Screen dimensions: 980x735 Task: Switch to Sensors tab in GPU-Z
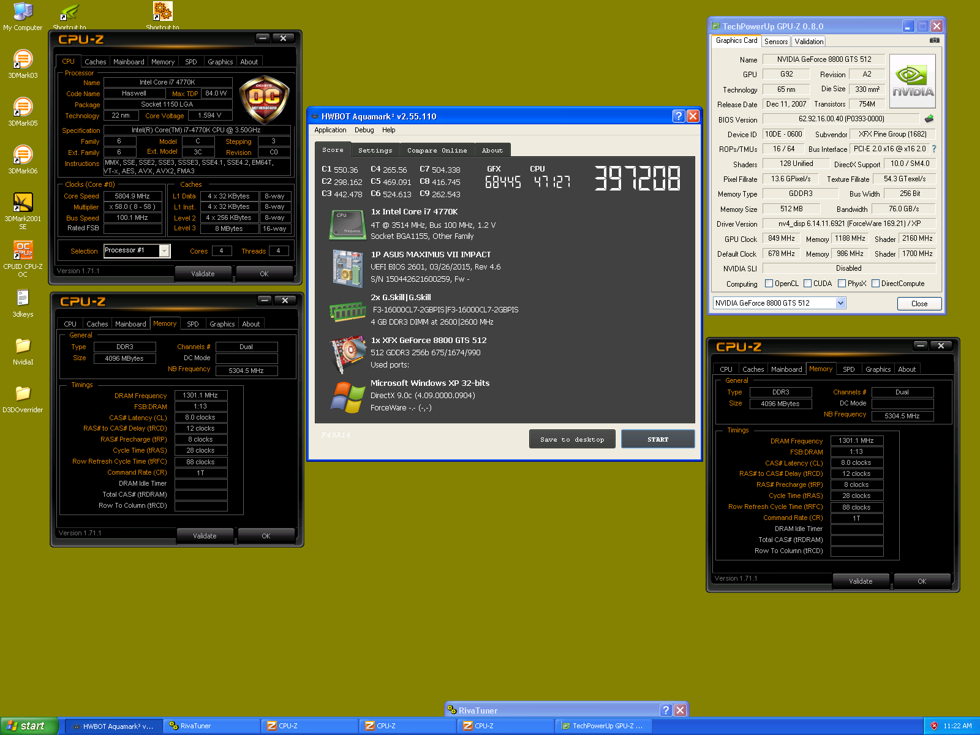point(776,42)
